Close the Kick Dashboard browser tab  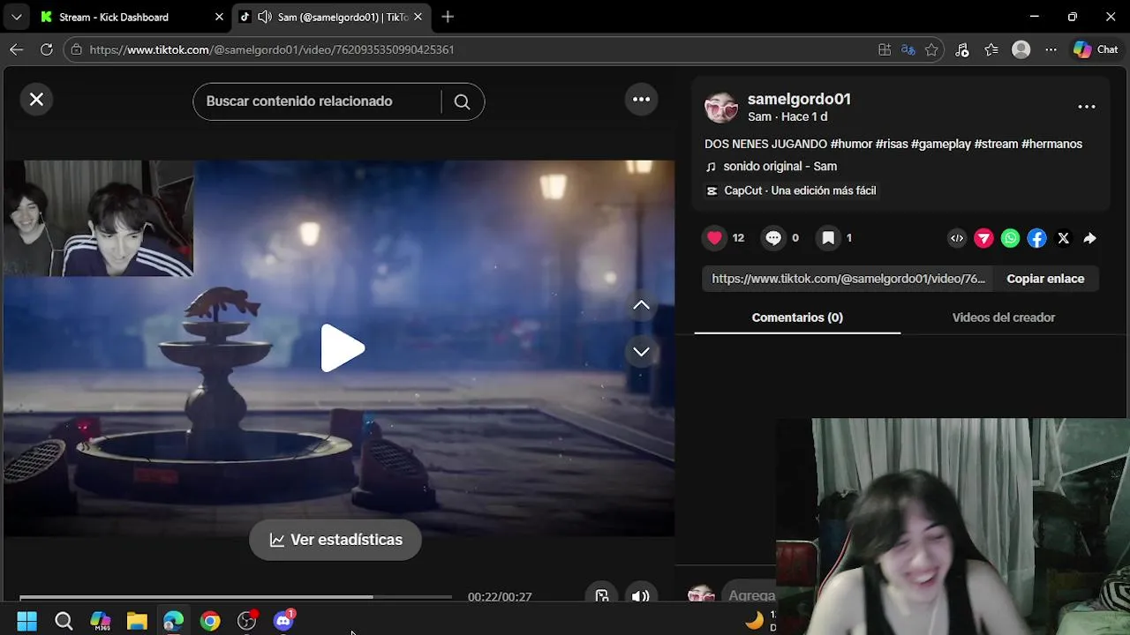click(219, 17)
